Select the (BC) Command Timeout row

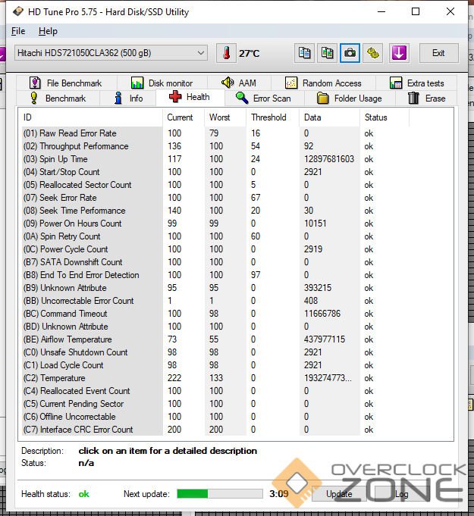[215, 313]
